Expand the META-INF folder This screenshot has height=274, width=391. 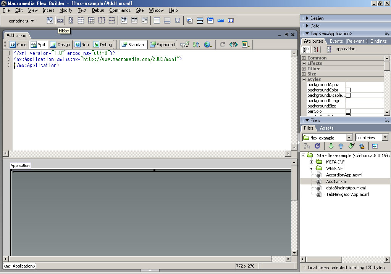coord(311,162)
